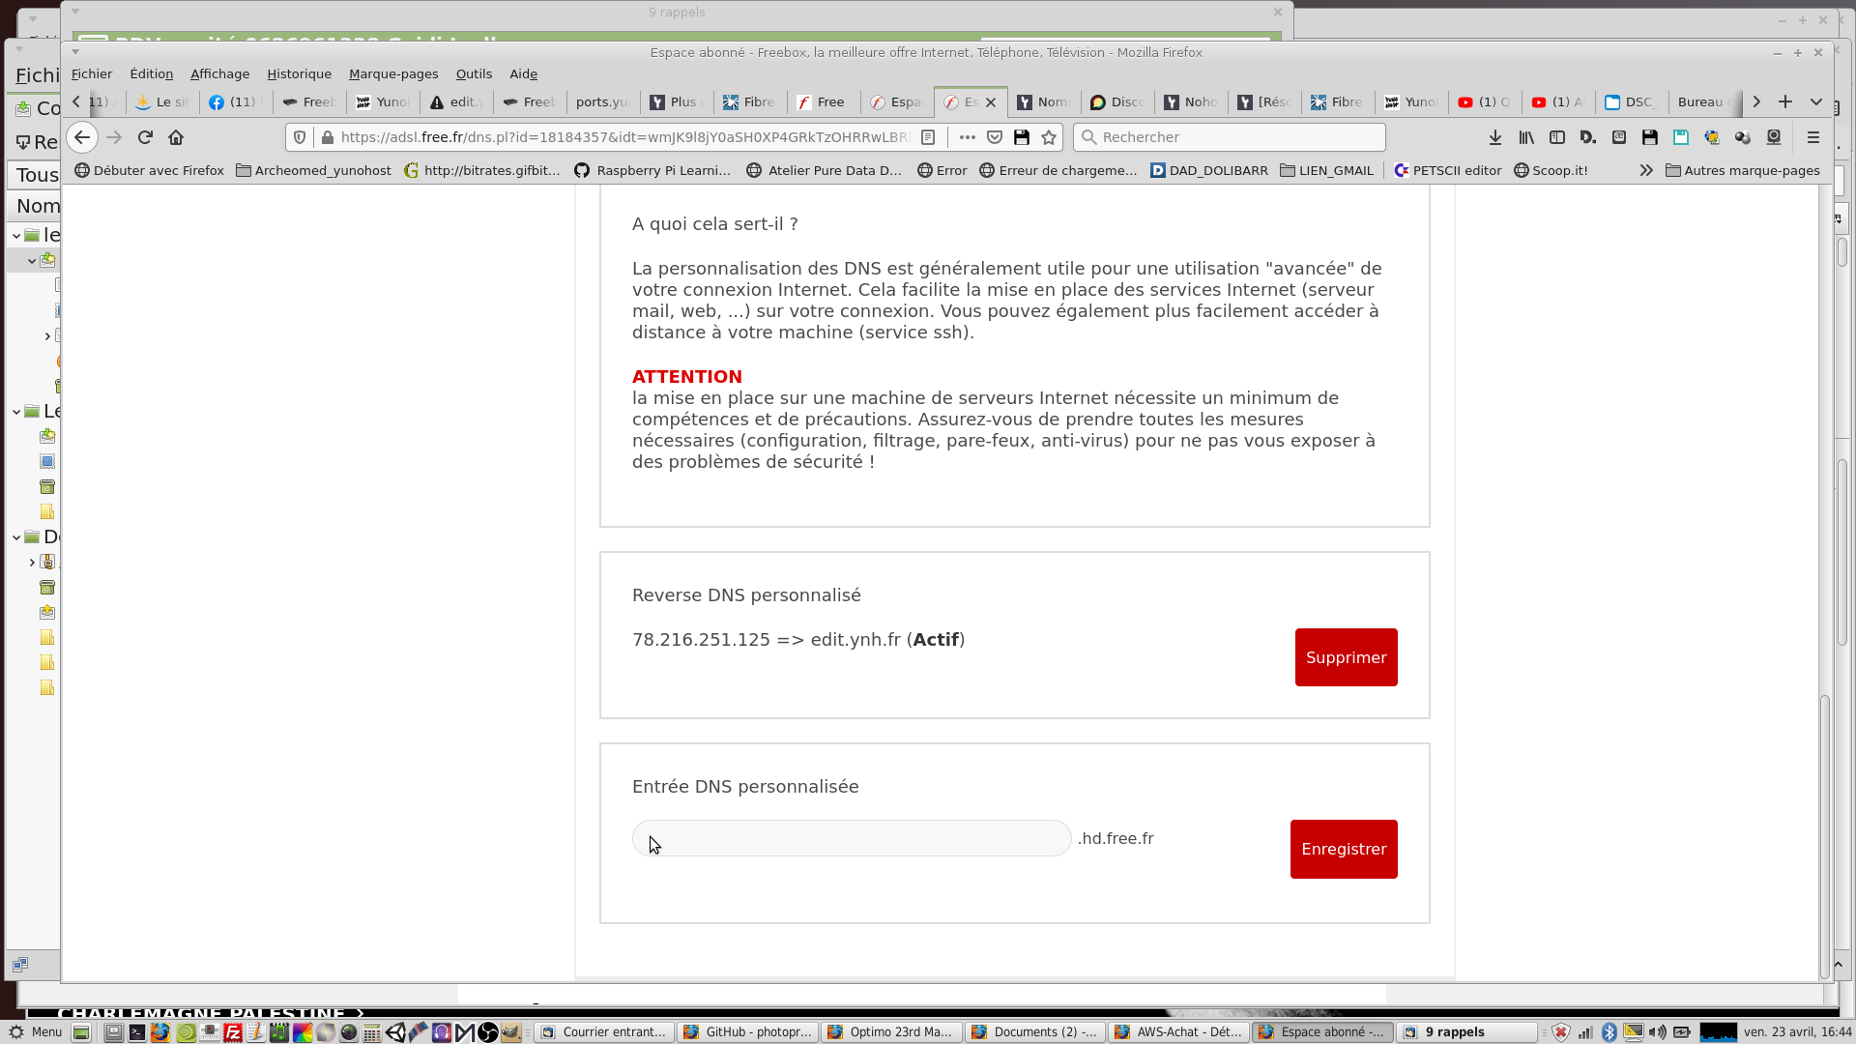Image resolution: width=1856 pixels, height=1044 pixels.
Task: Save page to Pocket icon
Action: pos(995,137)
